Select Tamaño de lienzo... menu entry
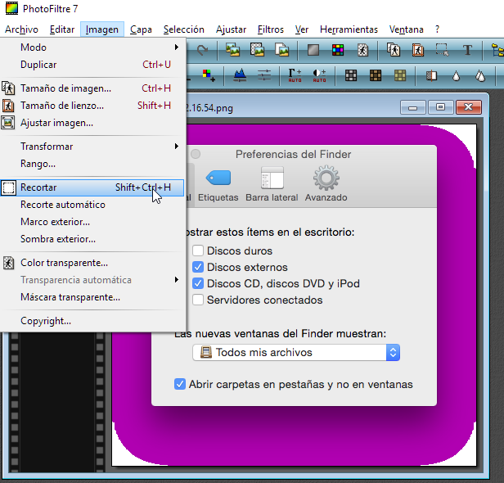This screenshot has height=483, width=504. point(93,106)
